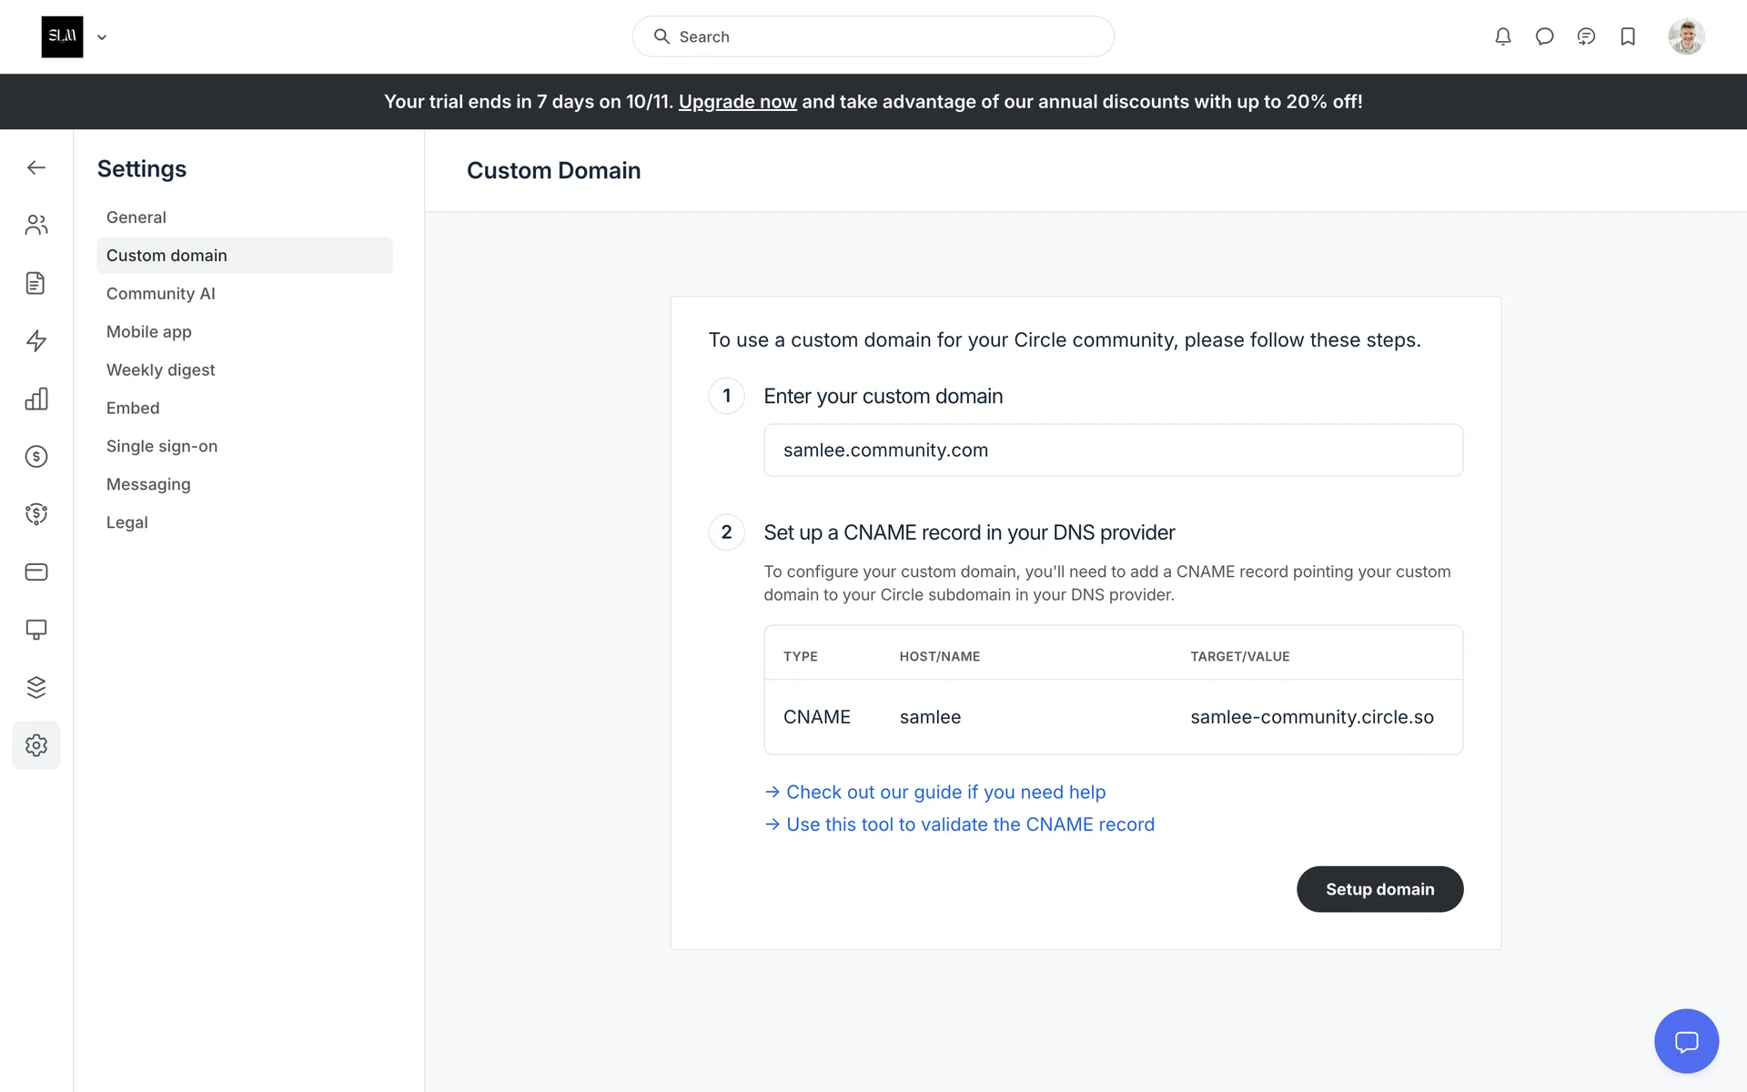
Task: Focus the Search box at the top
Action: pos(873,36)
